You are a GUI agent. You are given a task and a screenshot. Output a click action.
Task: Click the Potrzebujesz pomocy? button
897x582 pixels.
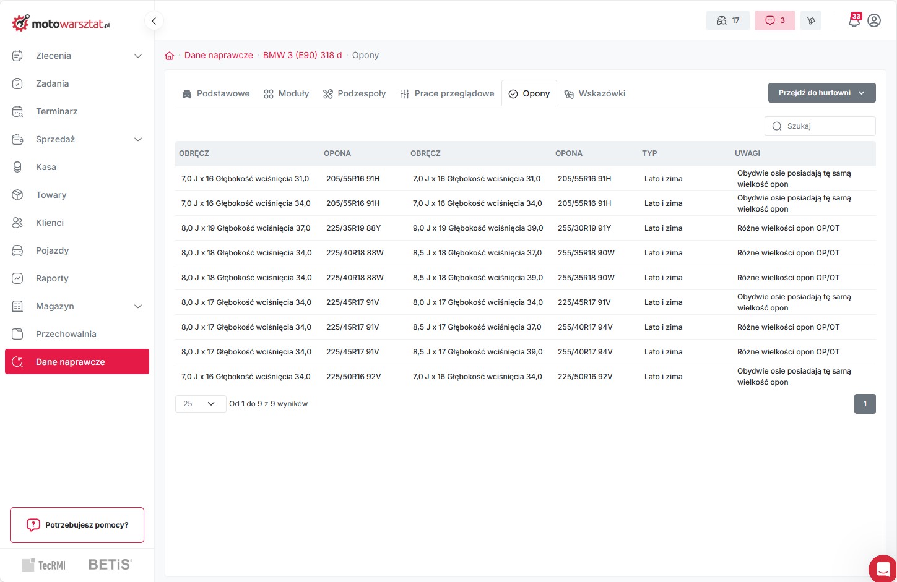(77, 525)
